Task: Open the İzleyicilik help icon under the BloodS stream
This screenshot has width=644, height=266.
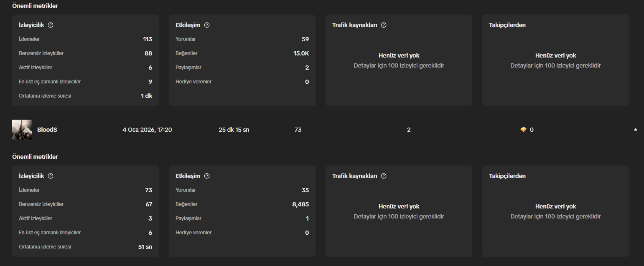Action: (x=51, y=176)
